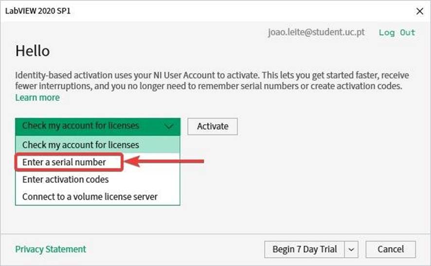Select Check my account for licenses option
431x266 pixels.
coord(98,145)
